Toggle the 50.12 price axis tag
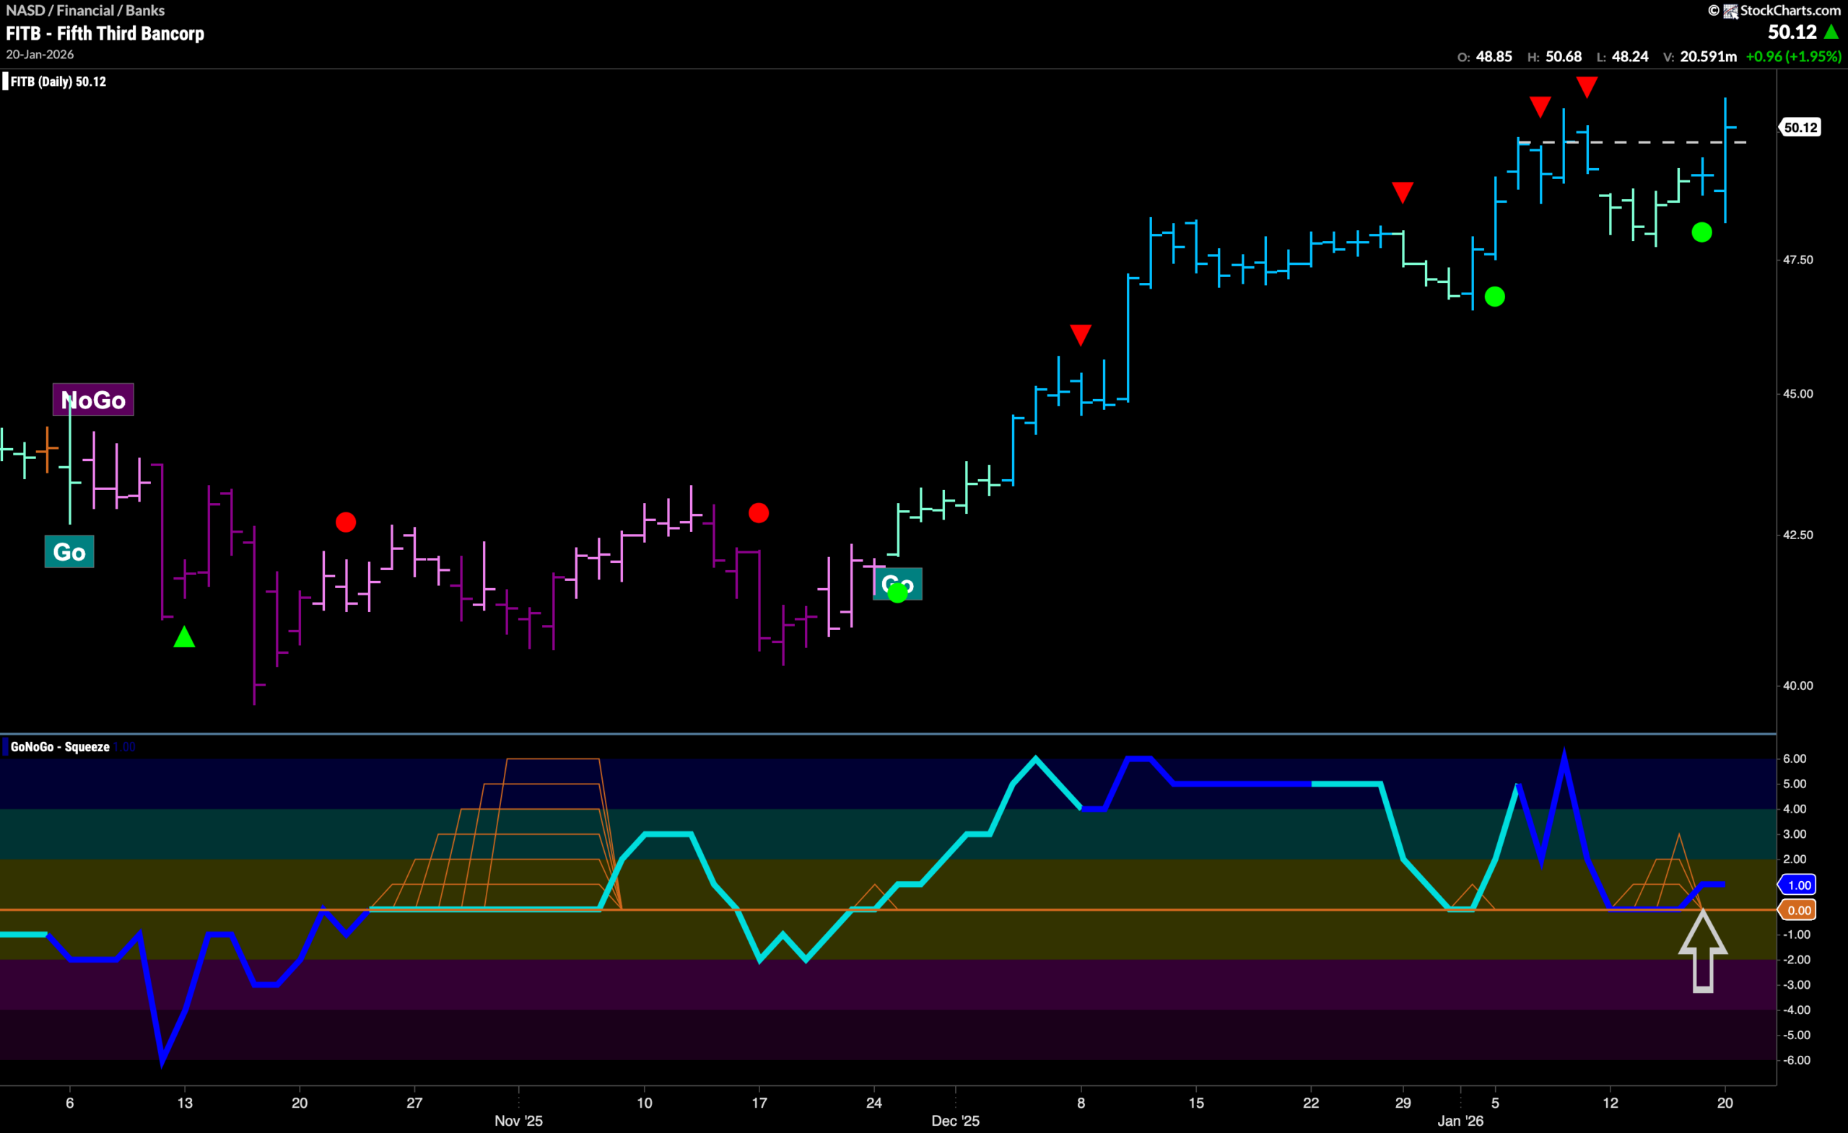The image size is (1848, 1133). (1799, 127)
